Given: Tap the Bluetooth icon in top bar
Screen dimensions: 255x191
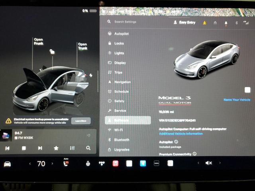Looking at the screenshot, I should click(x=236, y=23).
